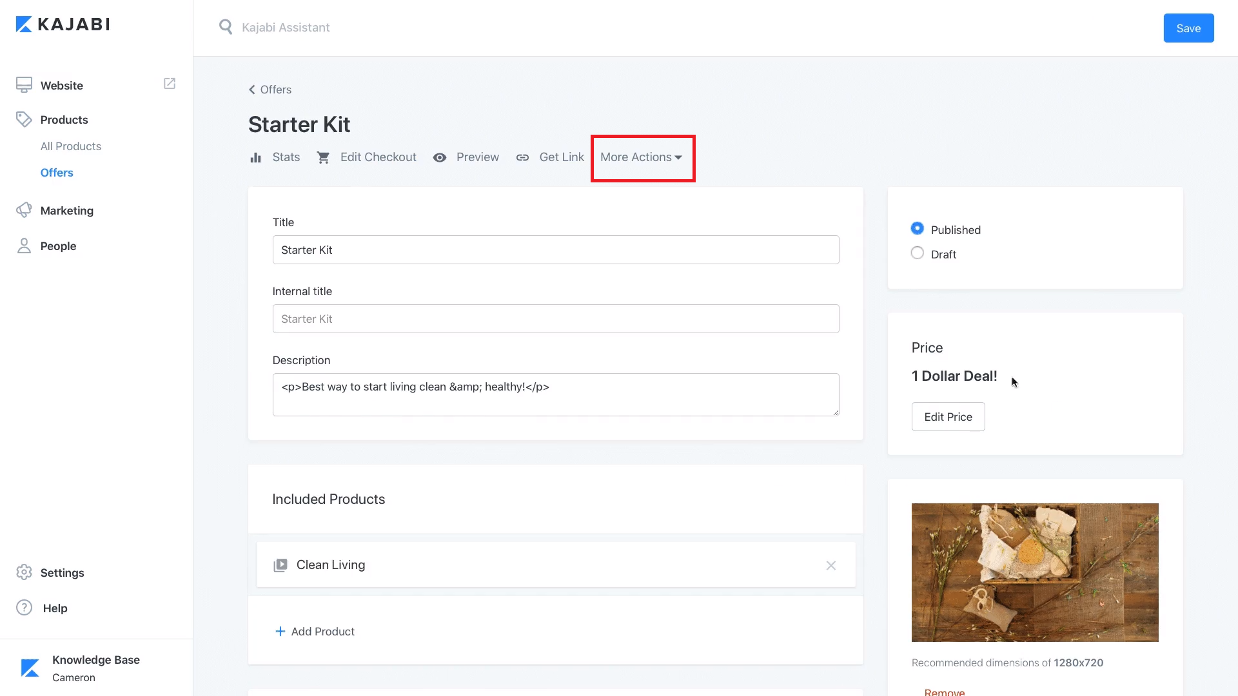The width and height of the screenshot is (1238, 696).
Task: Expand the More Actions dropdown
Action: [641, 157]
